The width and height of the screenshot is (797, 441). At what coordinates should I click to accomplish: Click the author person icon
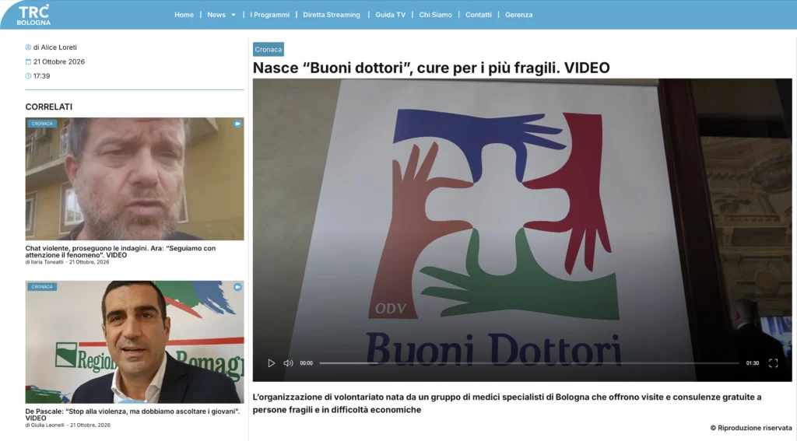point(28,47)
